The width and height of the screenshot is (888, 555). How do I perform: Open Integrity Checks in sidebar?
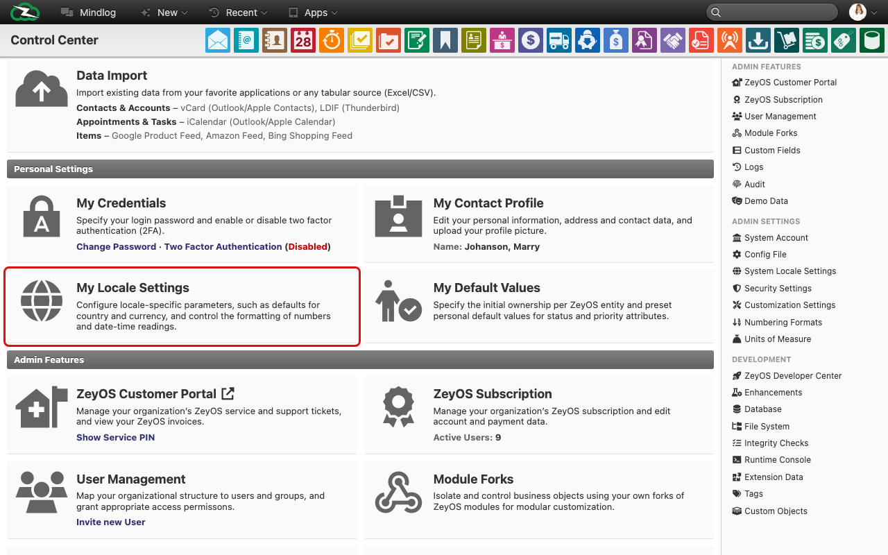[770, 443]
